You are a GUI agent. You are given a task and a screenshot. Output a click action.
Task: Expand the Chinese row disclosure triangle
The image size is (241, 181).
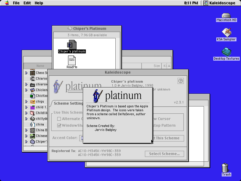(27, 136)
